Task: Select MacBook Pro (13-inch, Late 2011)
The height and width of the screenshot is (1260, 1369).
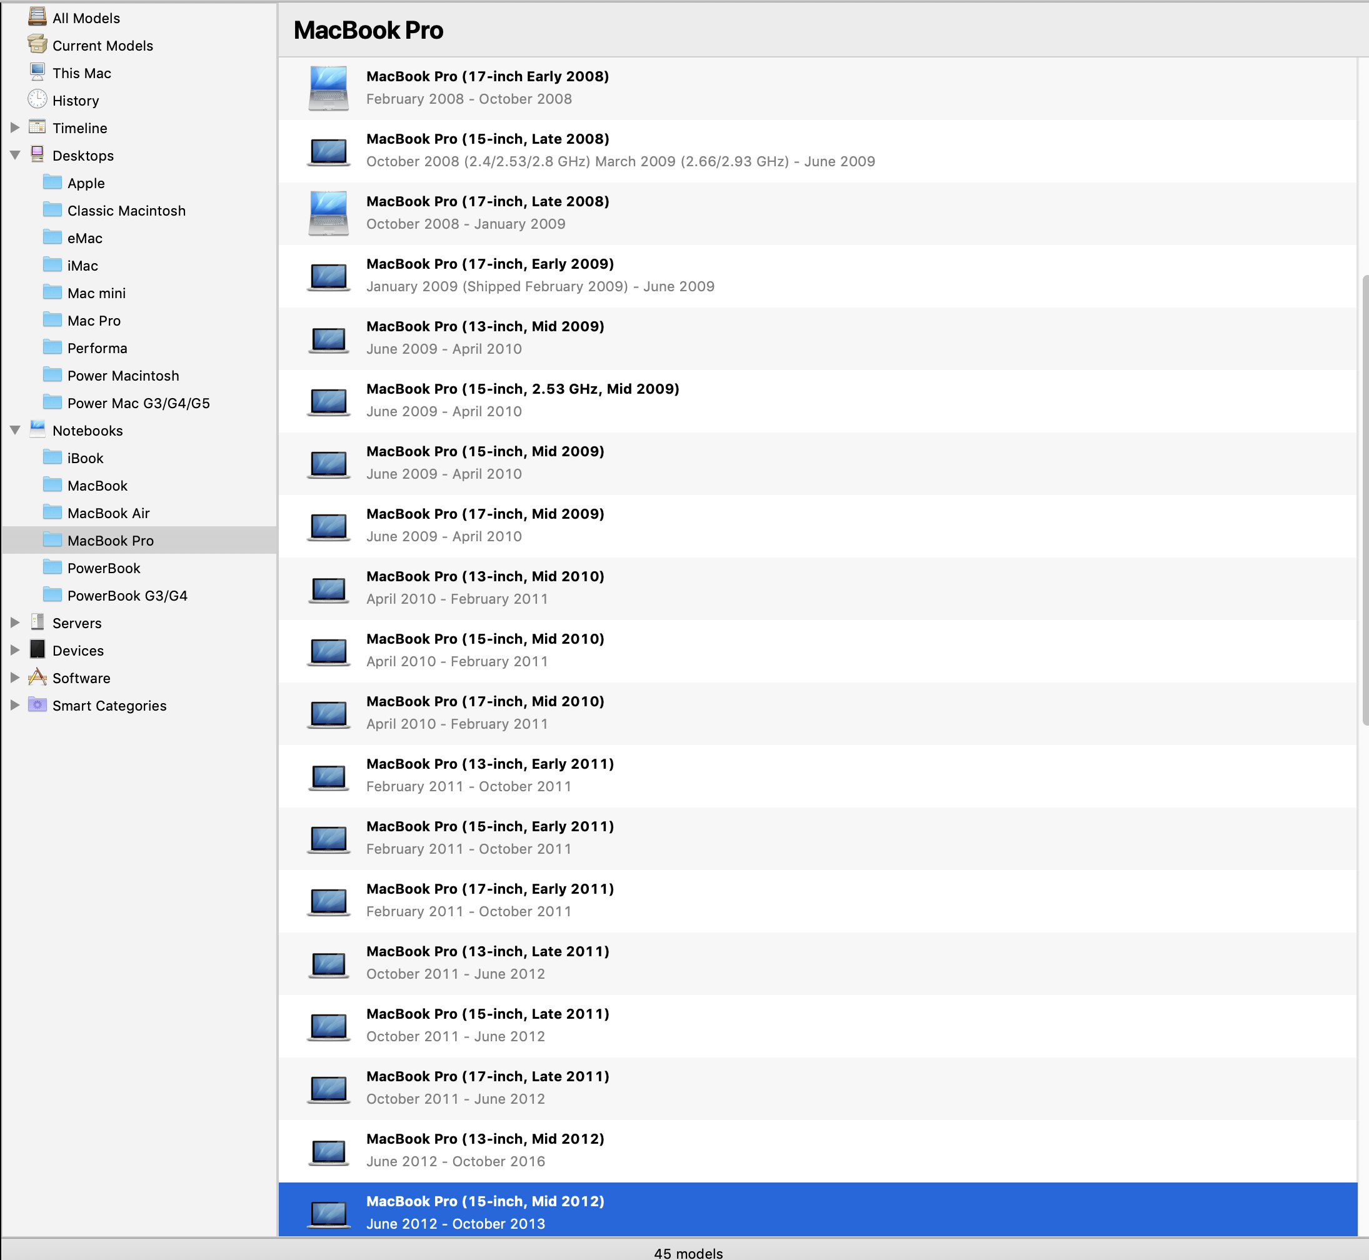Action: pyautogui.click(x=818, y=963)
